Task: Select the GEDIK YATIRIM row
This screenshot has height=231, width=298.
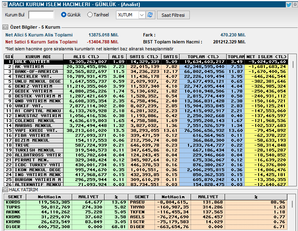Action: point(146,91)
